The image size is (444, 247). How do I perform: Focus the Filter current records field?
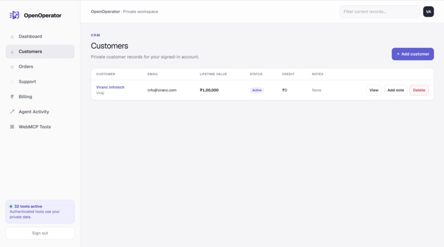click(380, 12)
